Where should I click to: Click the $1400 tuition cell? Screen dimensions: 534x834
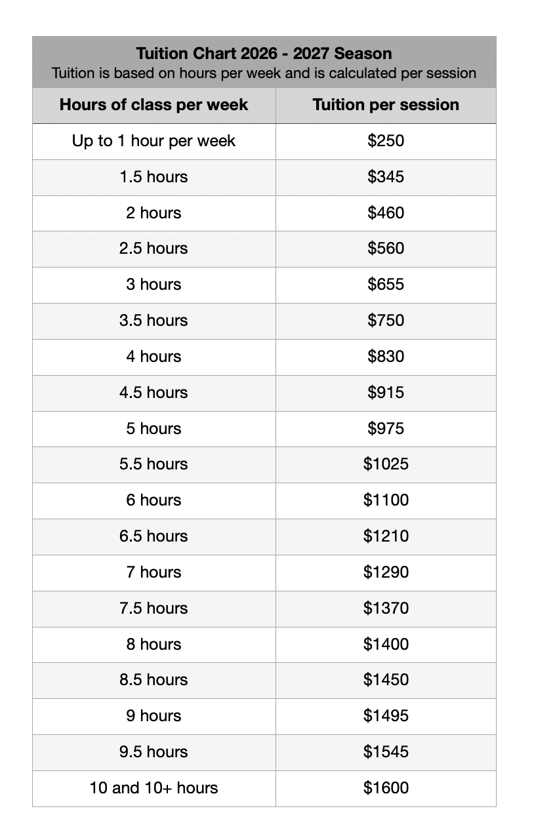[386, 645]
